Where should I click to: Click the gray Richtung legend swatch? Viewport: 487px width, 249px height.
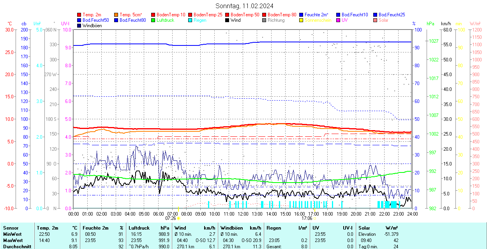264,20
